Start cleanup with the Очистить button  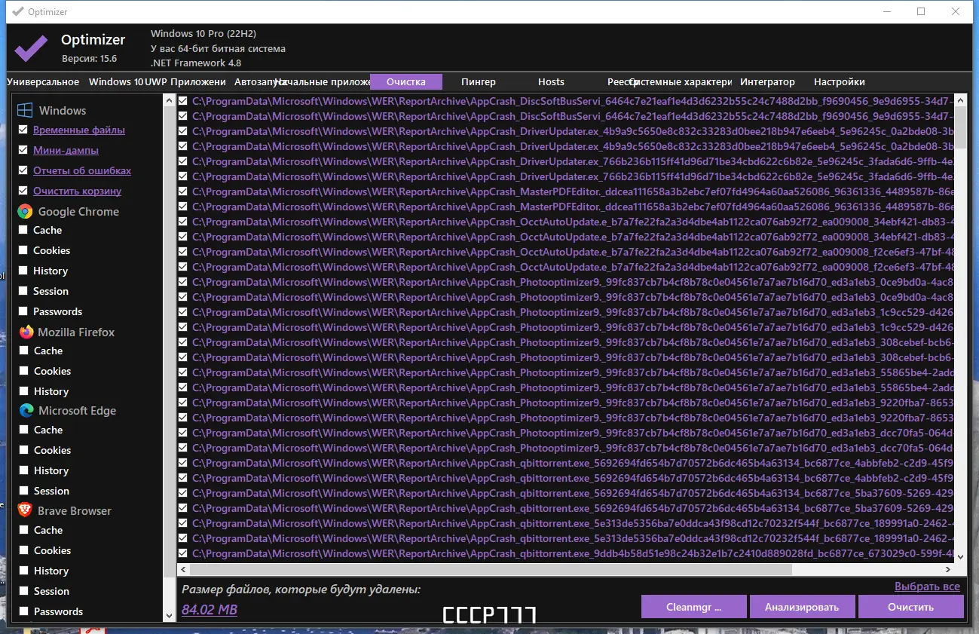pos(910,607)
